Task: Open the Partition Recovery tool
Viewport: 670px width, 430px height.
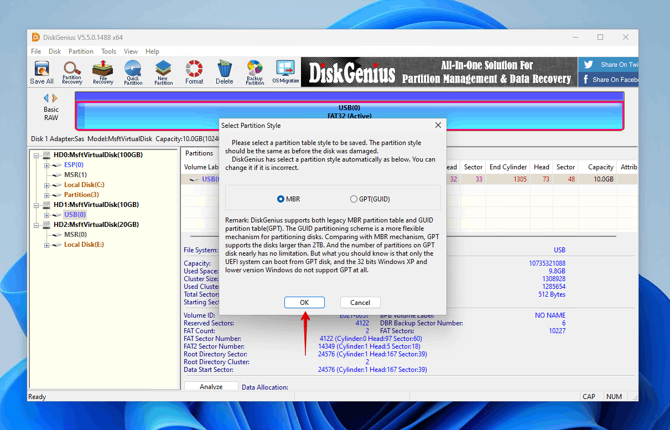Action: [x=72, y=72]
